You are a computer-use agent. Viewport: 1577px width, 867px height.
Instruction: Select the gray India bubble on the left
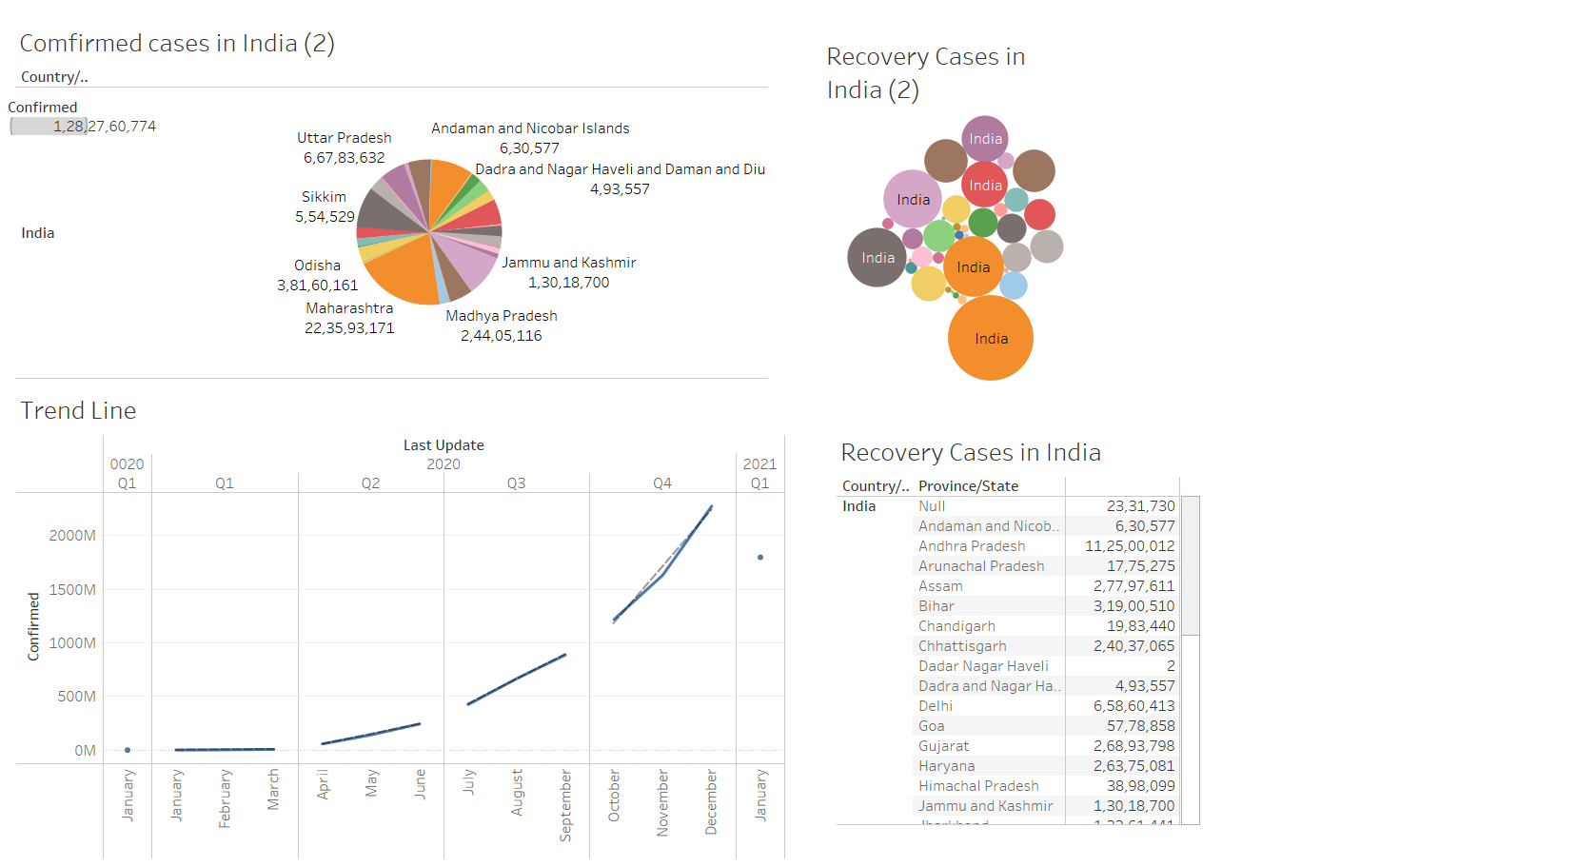876,257
